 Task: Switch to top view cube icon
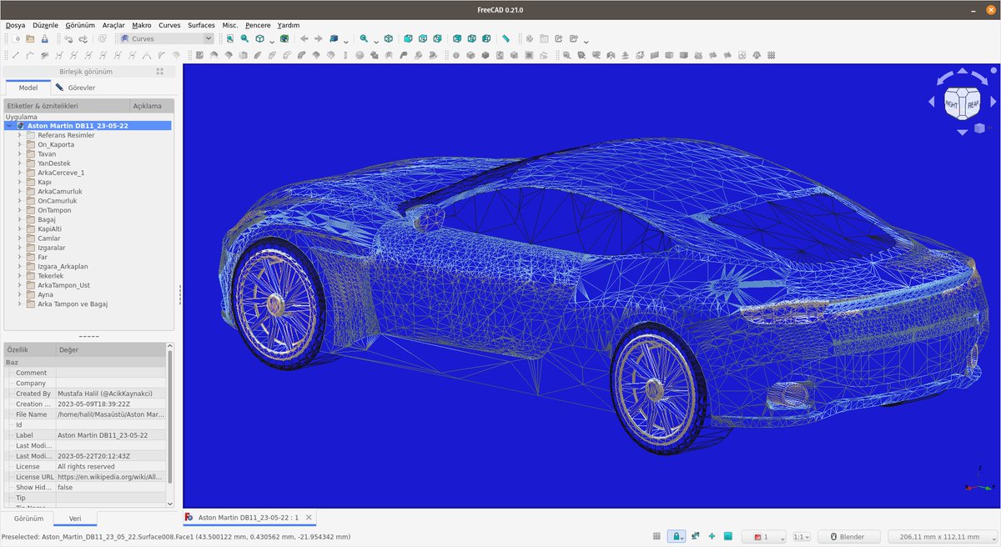[x=422, y=38]
